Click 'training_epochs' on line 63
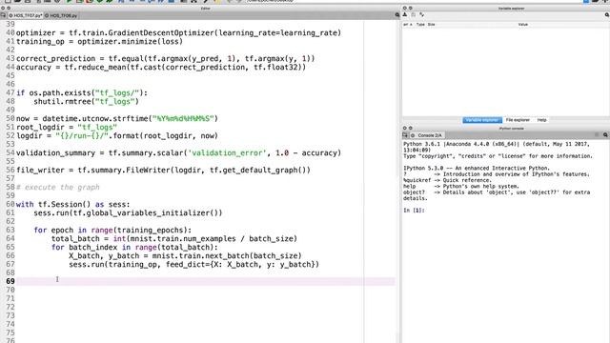This screenshot has height=343, width=610. (150, 231)
